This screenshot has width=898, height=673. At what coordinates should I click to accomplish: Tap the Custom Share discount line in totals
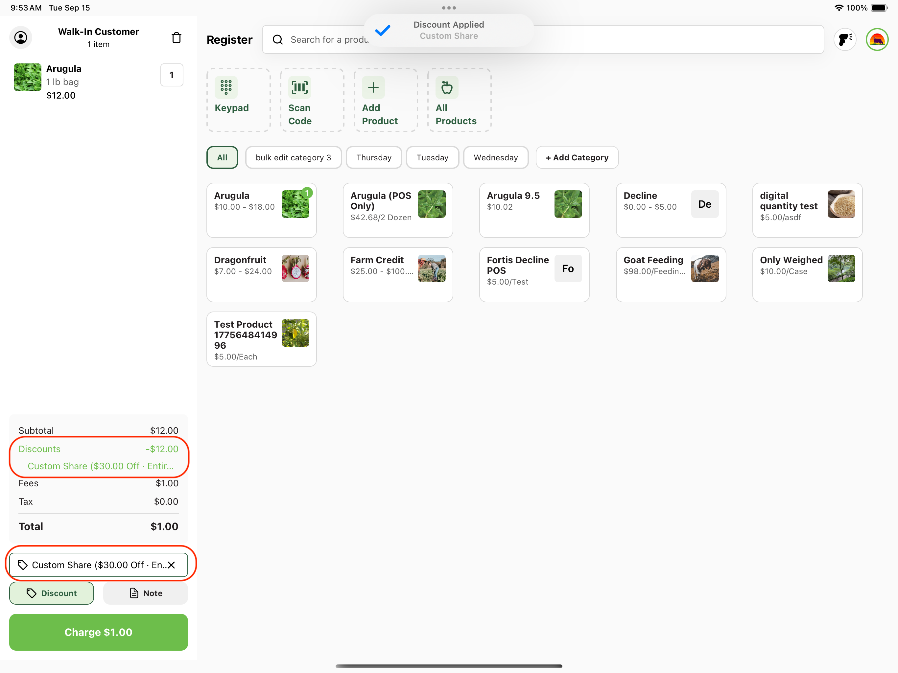pos(100,466)
